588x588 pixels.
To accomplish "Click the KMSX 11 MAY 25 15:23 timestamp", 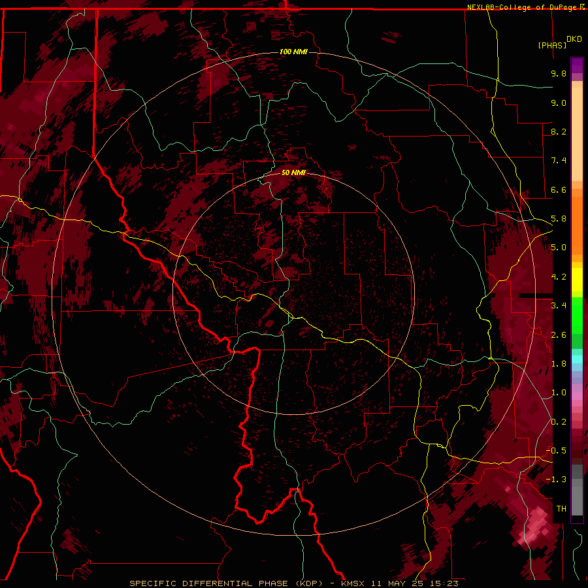I will click(x=400, y=583).
